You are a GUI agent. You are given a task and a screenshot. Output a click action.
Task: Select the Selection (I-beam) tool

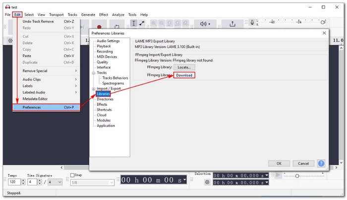[x=134, y=23]
